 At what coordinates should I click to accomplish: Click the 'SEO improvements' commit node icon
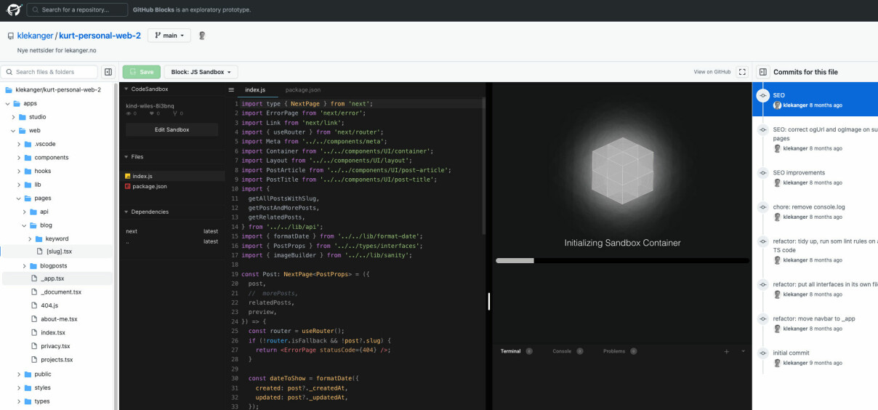[762, 173]
